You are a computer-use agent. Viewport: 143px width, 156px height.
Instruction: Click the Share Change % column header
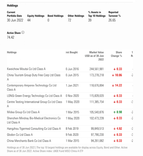click(116, 54)
